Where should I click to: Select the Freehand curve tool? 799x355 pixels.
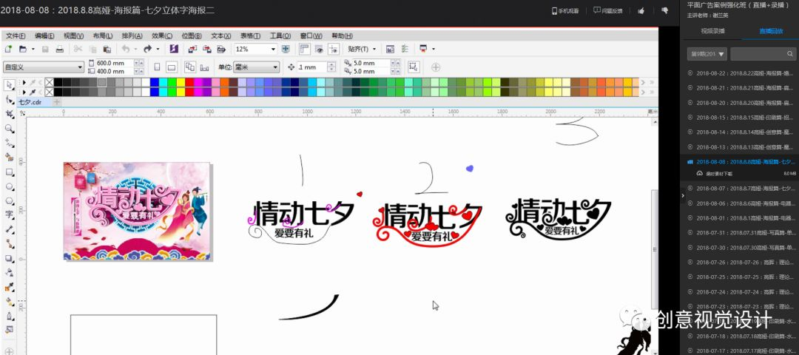9,143
